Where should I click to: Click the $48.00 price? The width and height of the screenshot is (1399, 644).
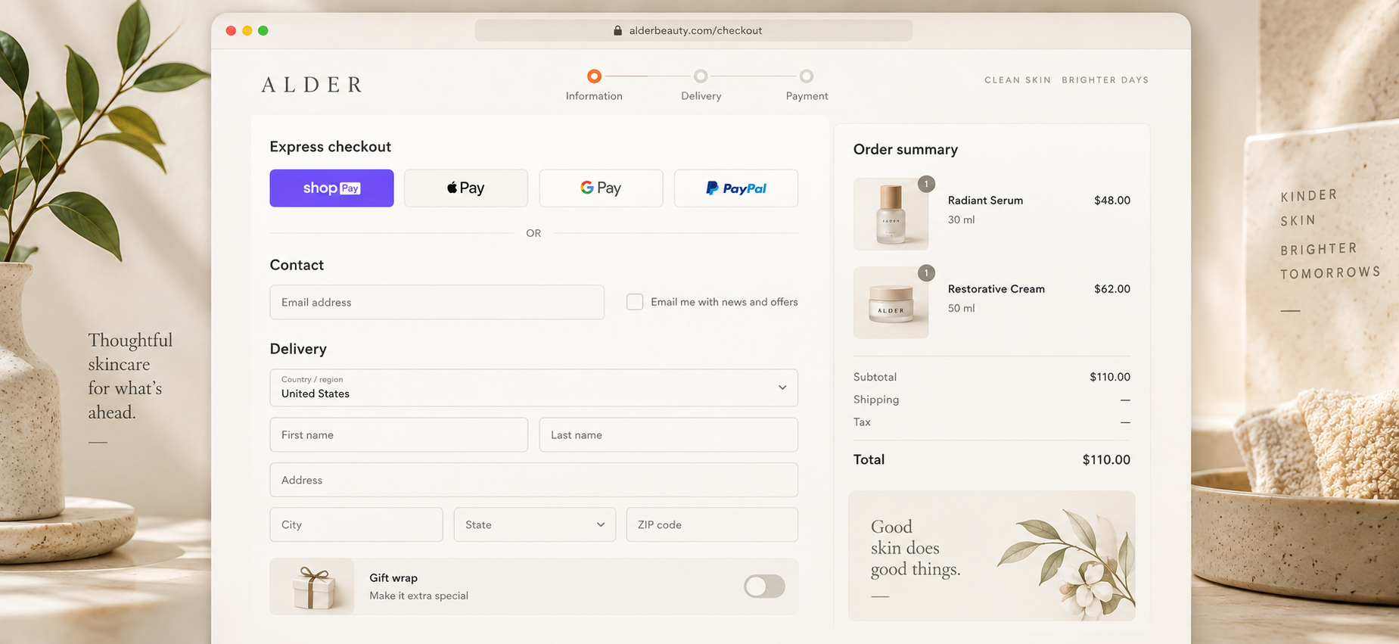click(x=1112, y=201)
